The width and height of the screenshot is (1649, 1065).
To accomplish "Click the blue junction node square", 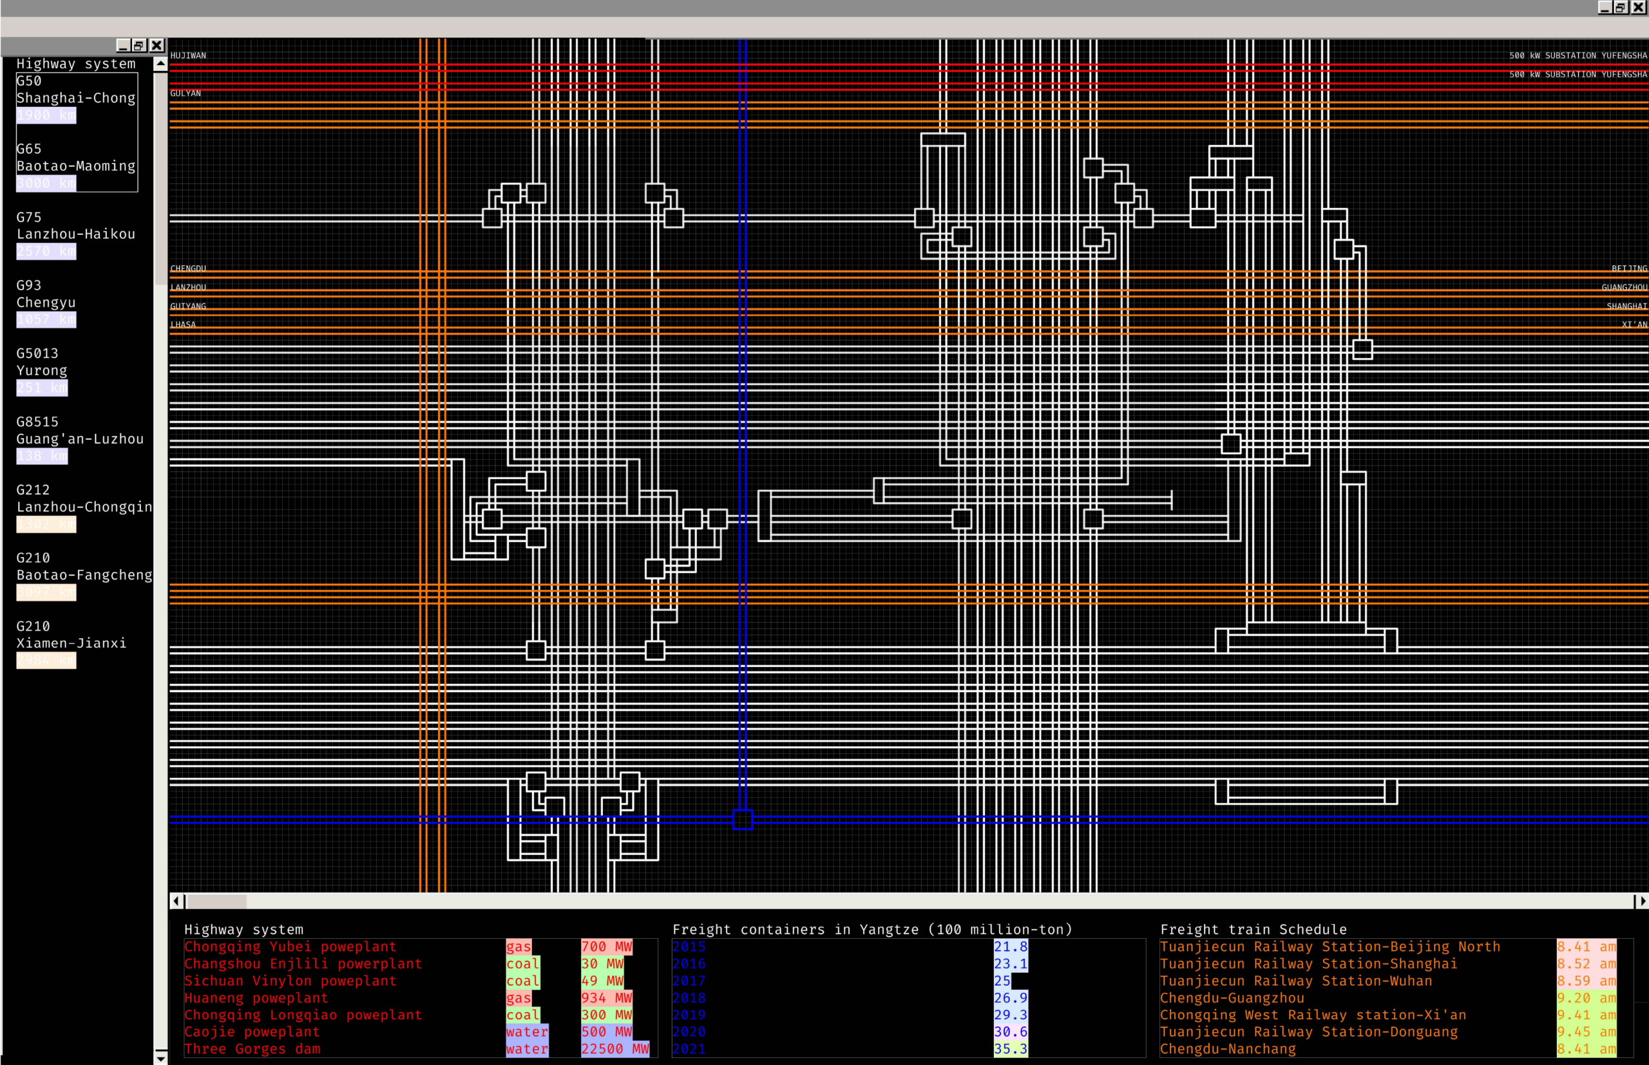I will point(742,820).
